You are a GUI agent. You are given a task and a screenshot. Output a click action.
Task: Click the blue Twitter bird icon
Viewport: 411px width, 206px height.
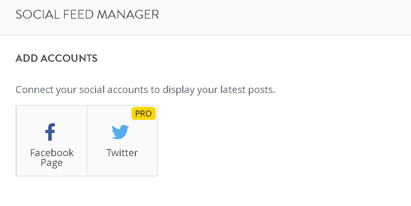[120, 132]
